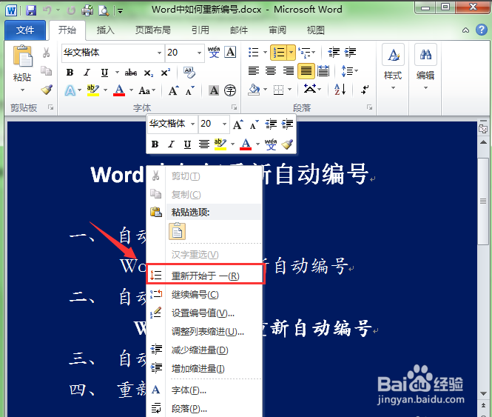Open Print Preview from the quick access toolbar
Viewport: 492px width, 417px height.
(x=104, y=10)
